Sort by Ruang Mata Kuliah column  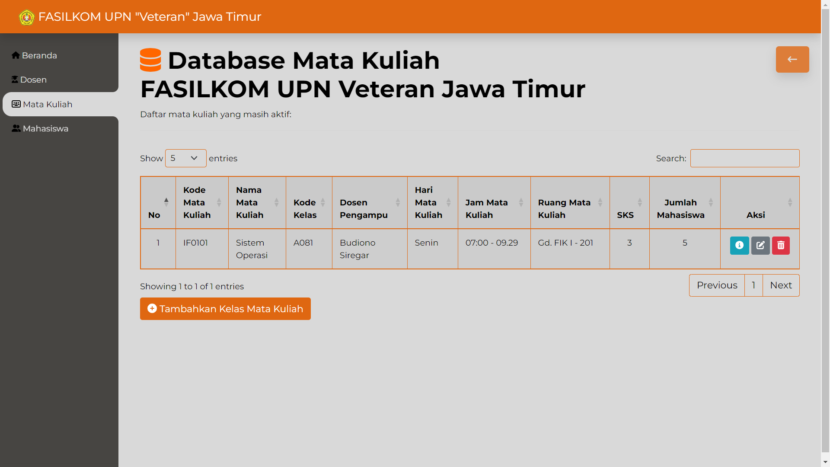click(570, 202)
